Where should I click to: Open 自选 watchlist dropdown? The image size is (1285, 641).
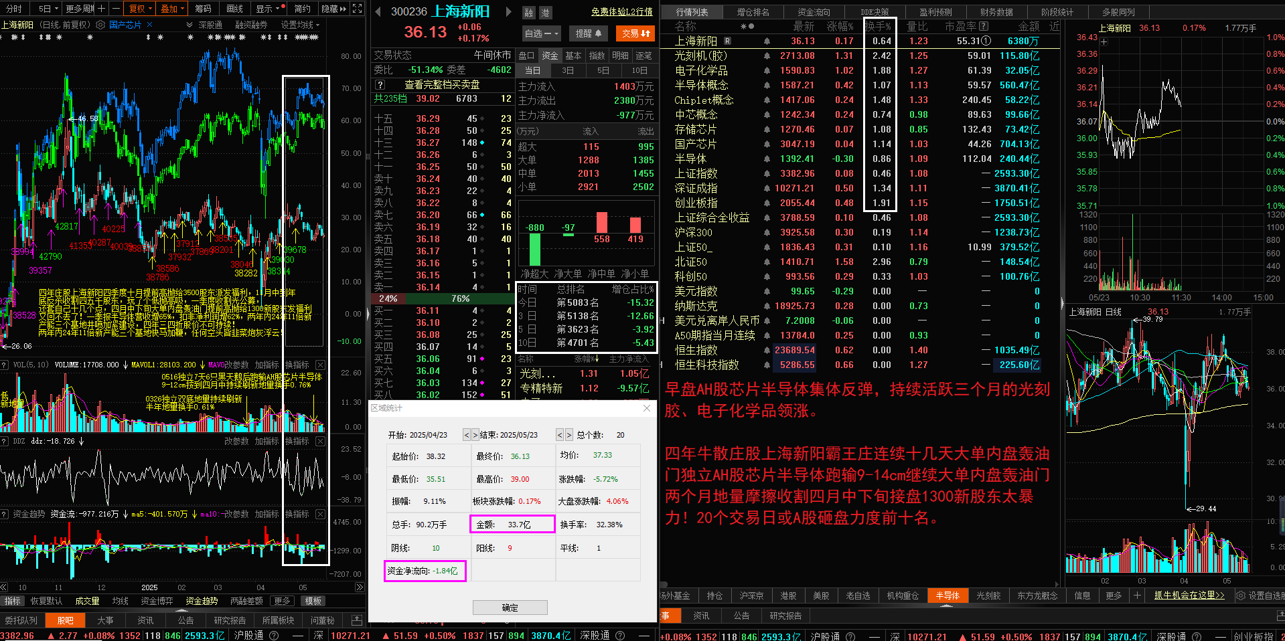pyautogui.click(x=541, y=33)
